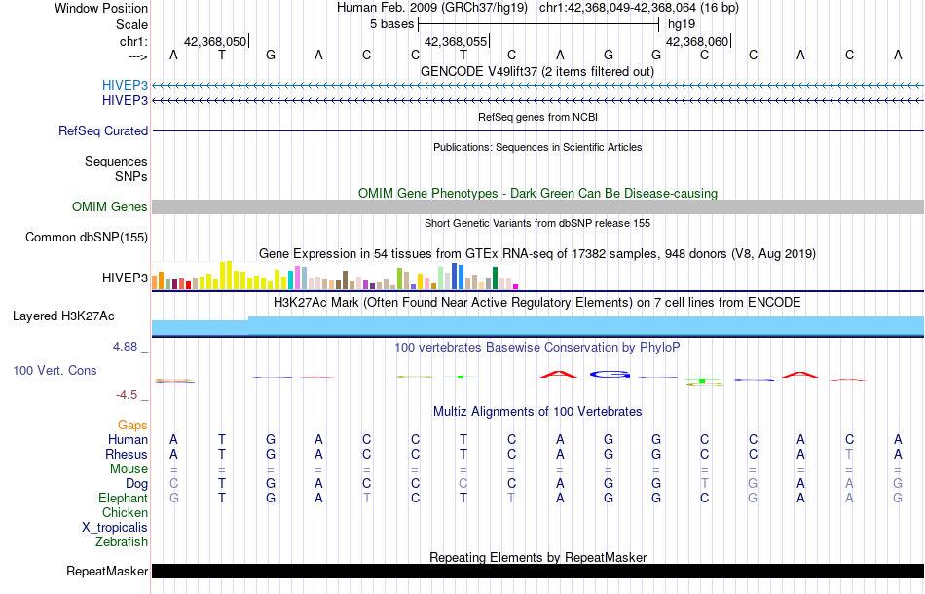Click the '100 Vert. Cons' track label
This screenshot has width=925, height=594.
click(x=55, y=371)
